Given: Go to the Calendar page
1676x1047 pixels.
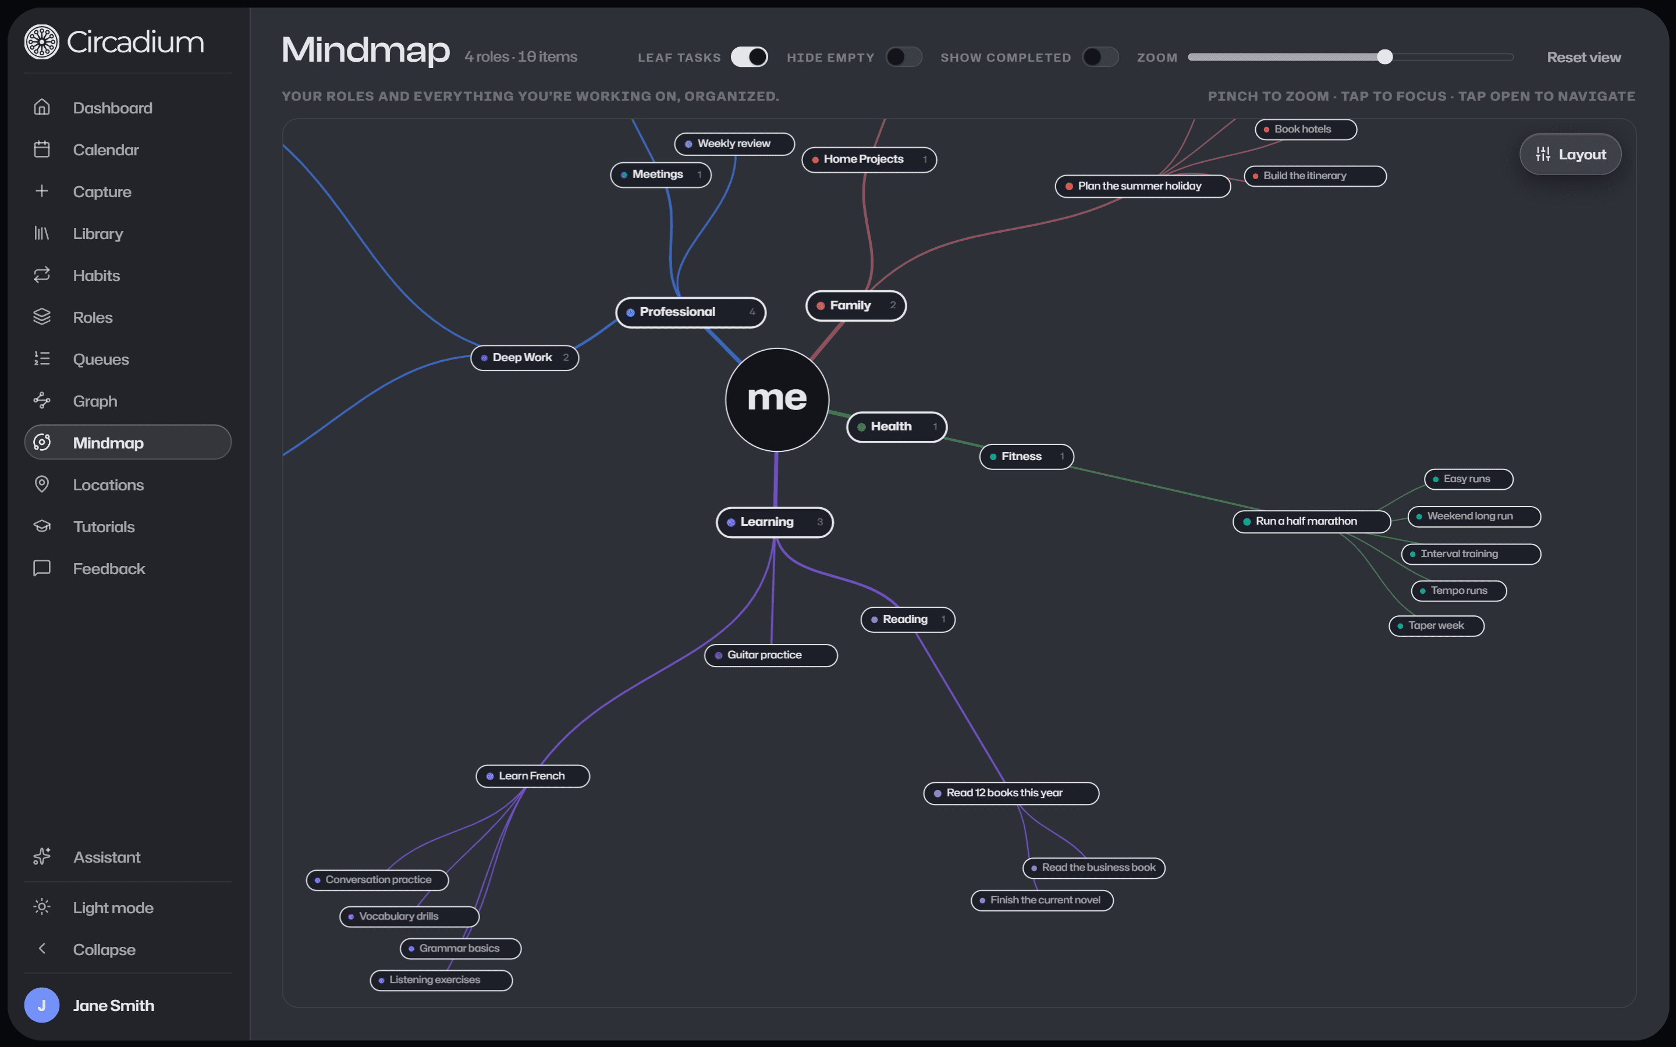Looking at the screenshot, I should point(127,149).
